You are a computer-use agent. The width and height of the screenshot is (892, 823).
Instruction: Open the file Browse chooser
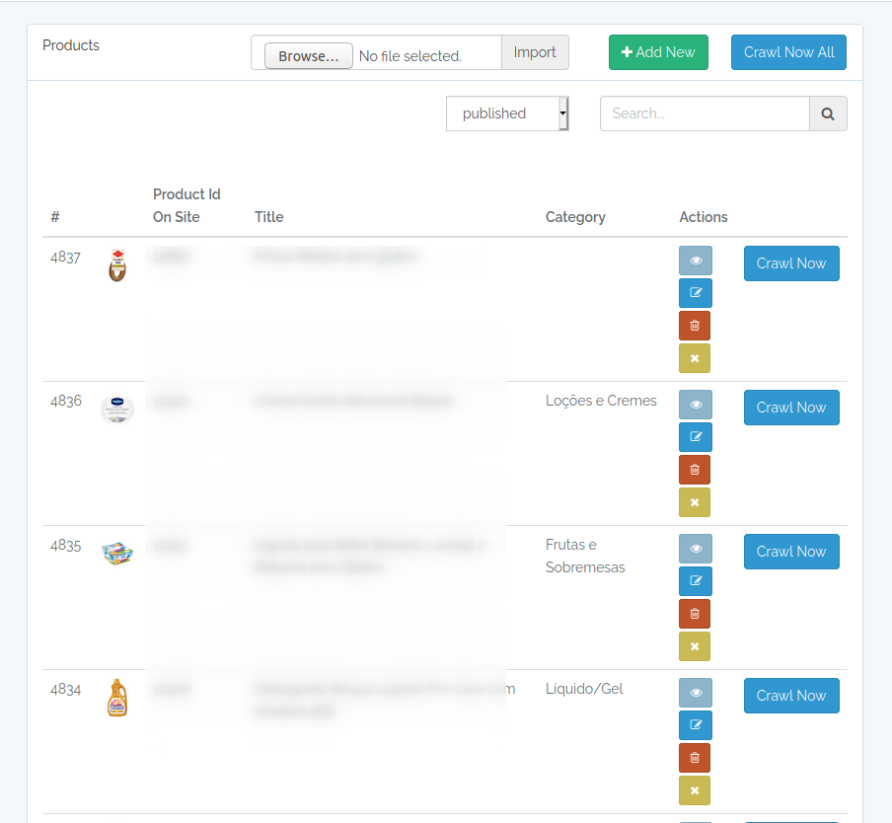click(306, 55)
